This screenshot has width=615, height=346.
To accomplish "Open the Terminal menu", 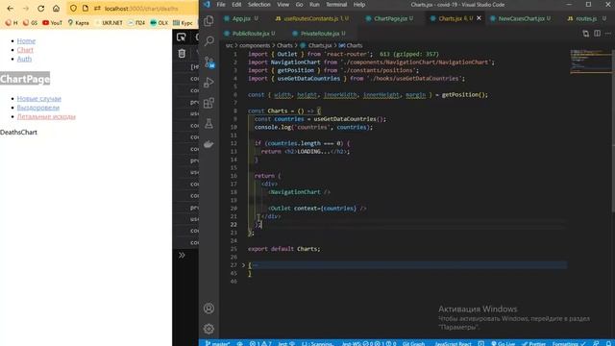I will pos(336,4).
